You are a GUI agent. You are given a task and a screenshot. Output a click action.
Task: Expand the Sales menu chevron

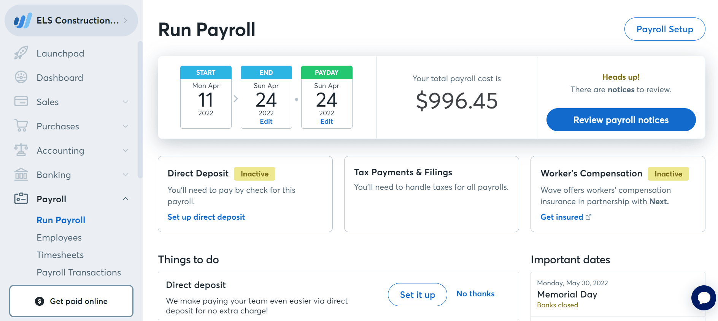[125, 102]
